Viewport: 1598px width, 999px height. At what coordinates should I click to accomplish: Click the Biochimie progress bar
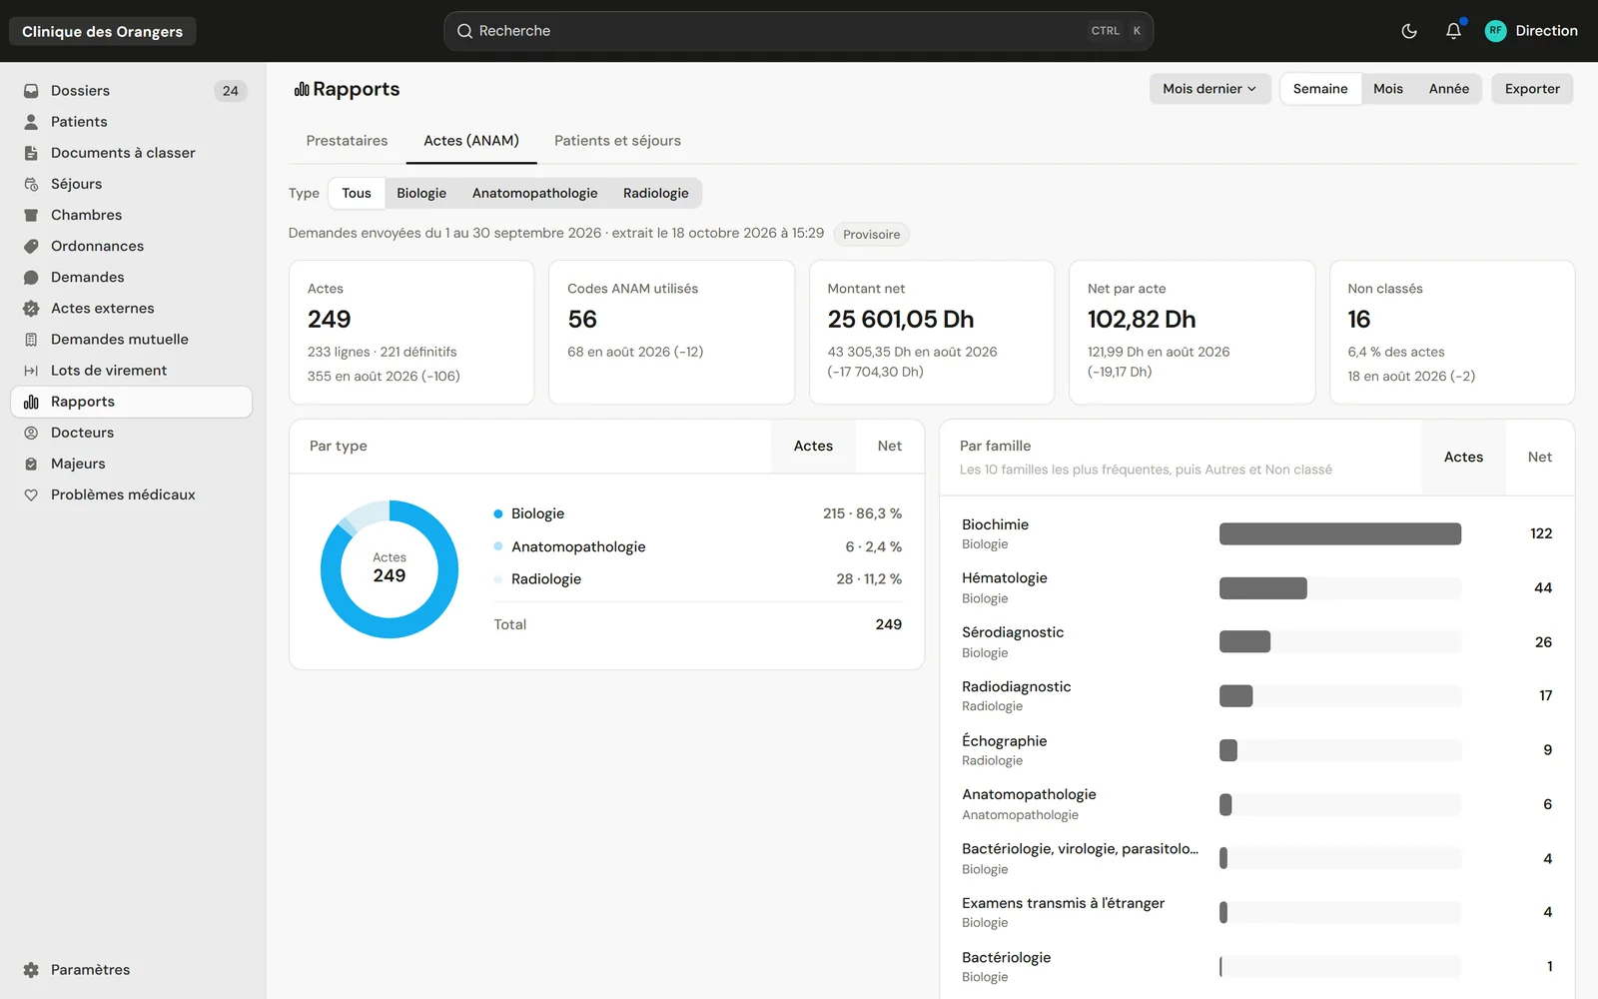pyautogui.click(x=1339, y=533)
